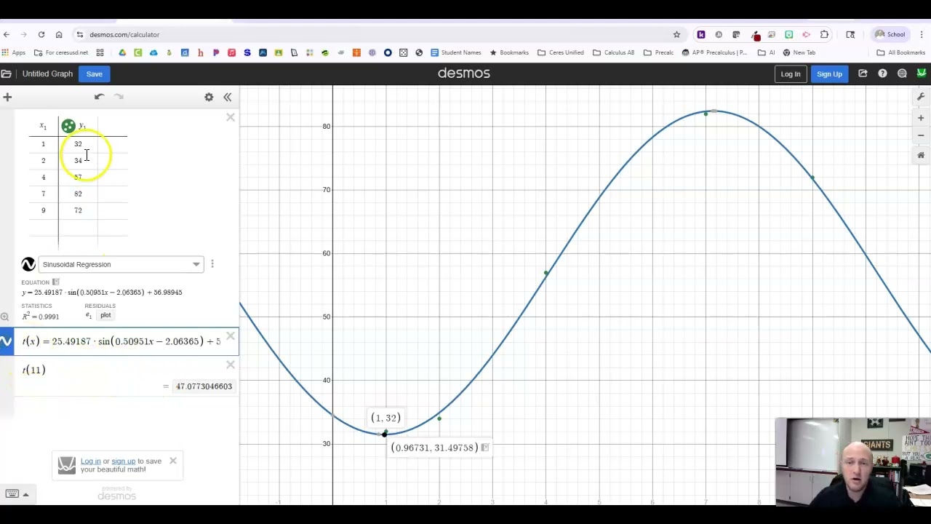
Task: Zoom out on the graph
Action: (921, 135)
